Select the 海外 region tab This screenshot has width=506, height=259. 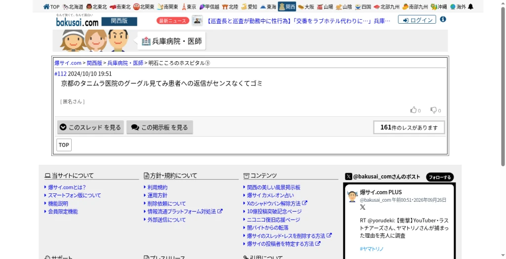coord(458,6)
